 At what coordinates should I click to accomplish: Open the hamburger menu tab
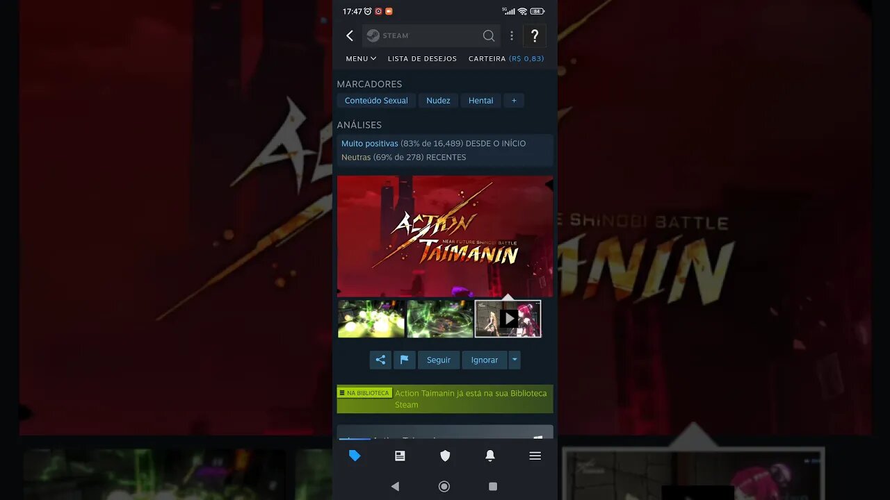coord(535,456)
